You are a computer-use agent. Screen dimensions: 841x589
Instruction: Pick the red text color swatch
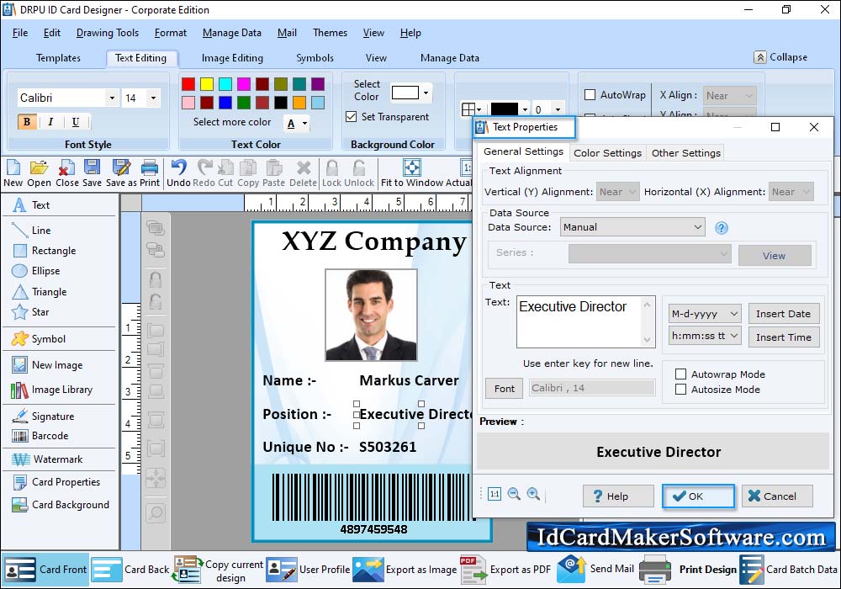click(x=188, y=84)
